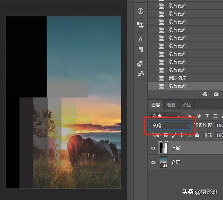Create a new snapshot with camera icon

pos(216,94)
